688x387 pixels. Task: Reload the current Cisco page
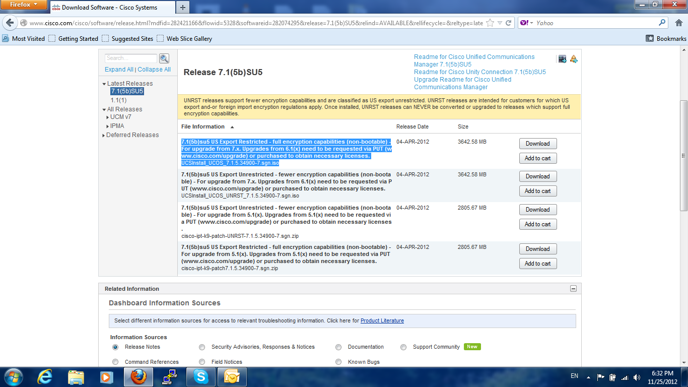tap(509, 23)
